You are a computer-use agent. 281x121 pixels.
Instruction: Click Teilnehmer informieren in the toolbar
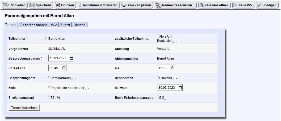coord(99,5)
